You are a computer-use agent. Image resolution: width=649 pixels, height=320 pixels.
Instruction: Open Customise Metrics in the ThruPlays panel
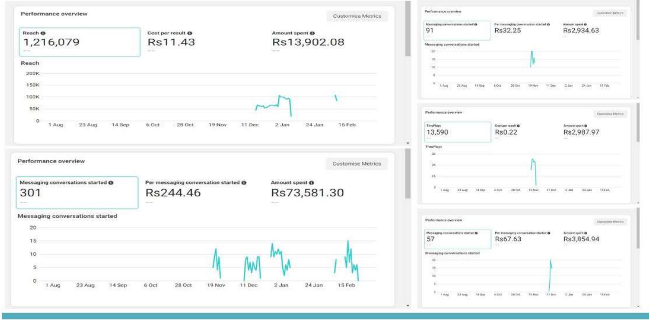[x=610, y=114]
